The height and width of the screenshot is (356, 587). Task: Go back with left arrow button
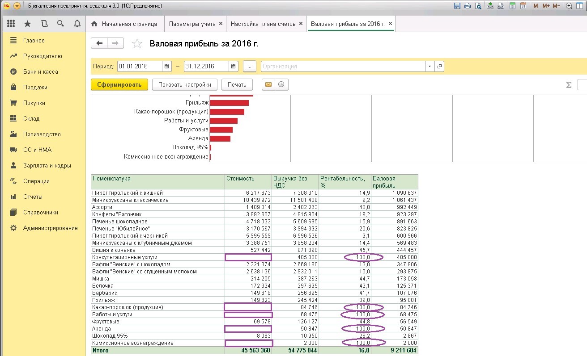click(x=99, y=43)
